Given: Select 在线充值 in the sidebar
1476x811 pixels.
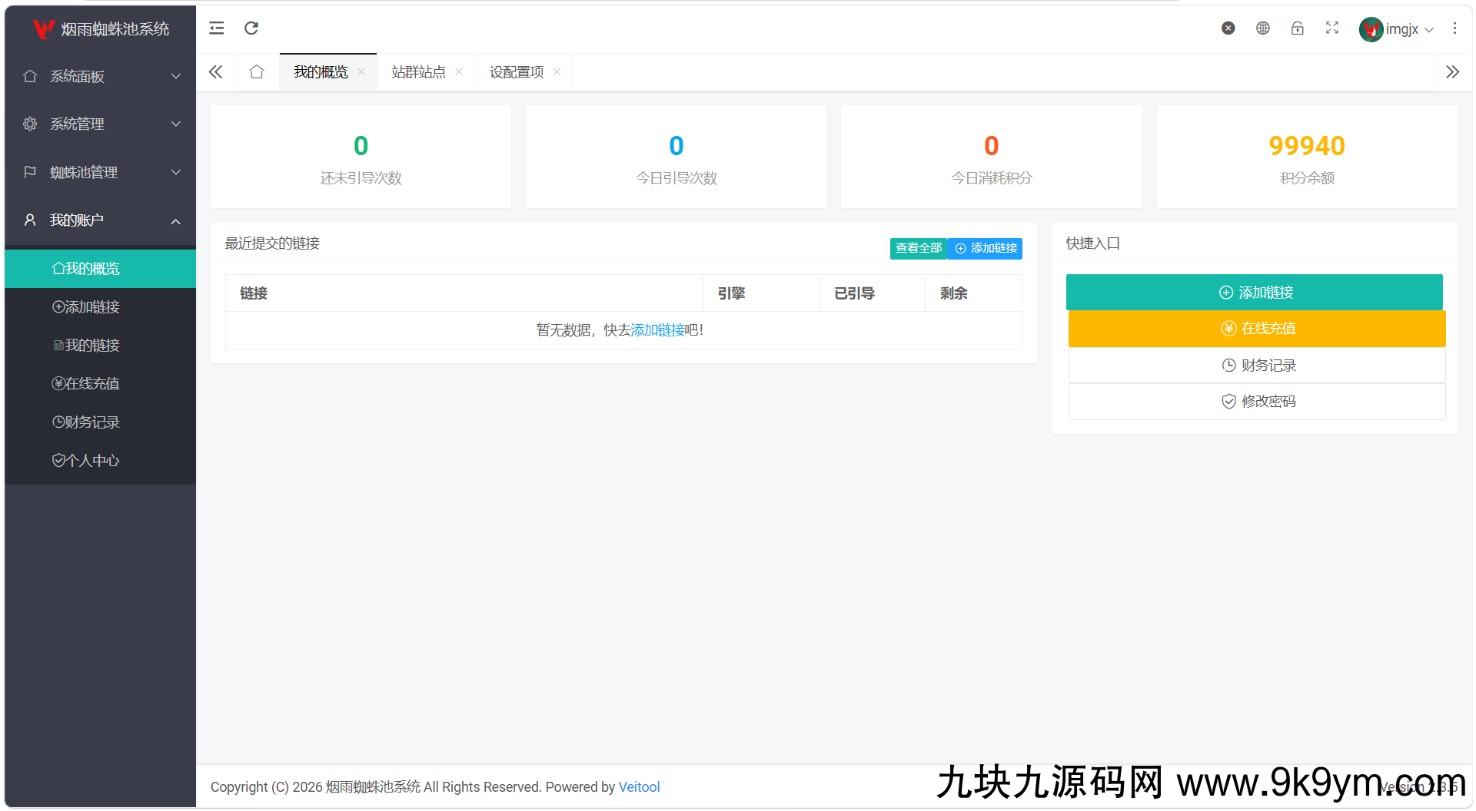Looking at the screenshot, I should point(101,384).
